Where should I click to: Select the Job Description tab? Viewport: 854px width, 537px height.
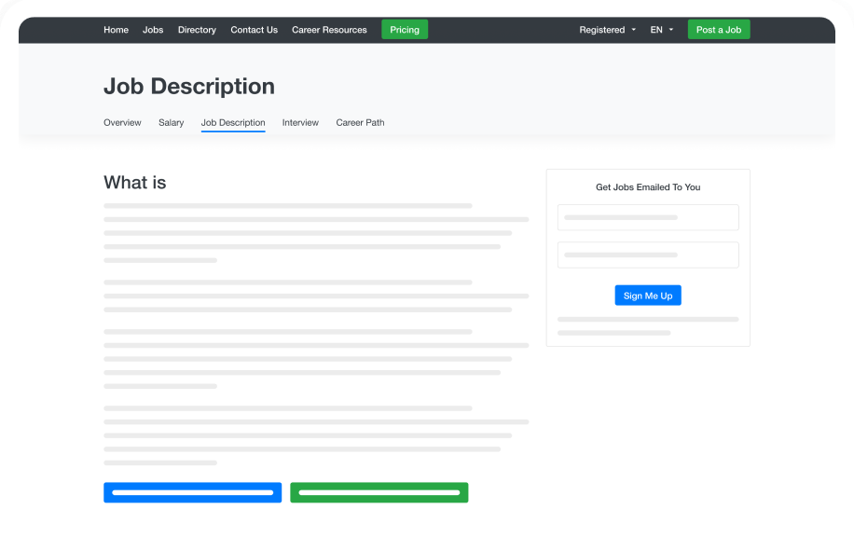(x=233, y=123)
